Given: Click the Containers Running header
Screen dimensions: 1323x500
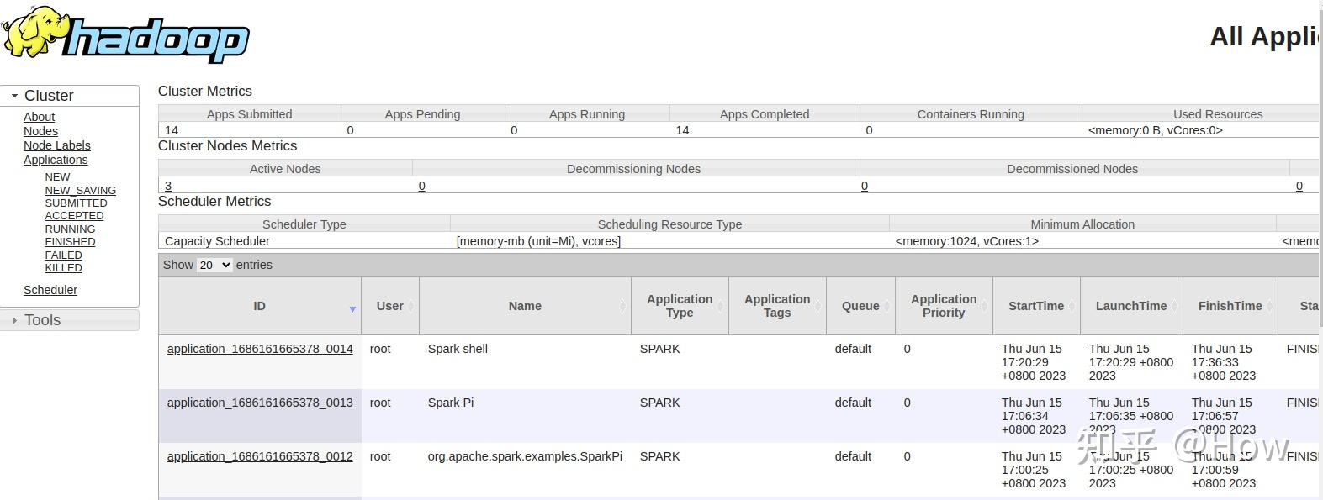Looking at the screenshot, I should [971, 114].
